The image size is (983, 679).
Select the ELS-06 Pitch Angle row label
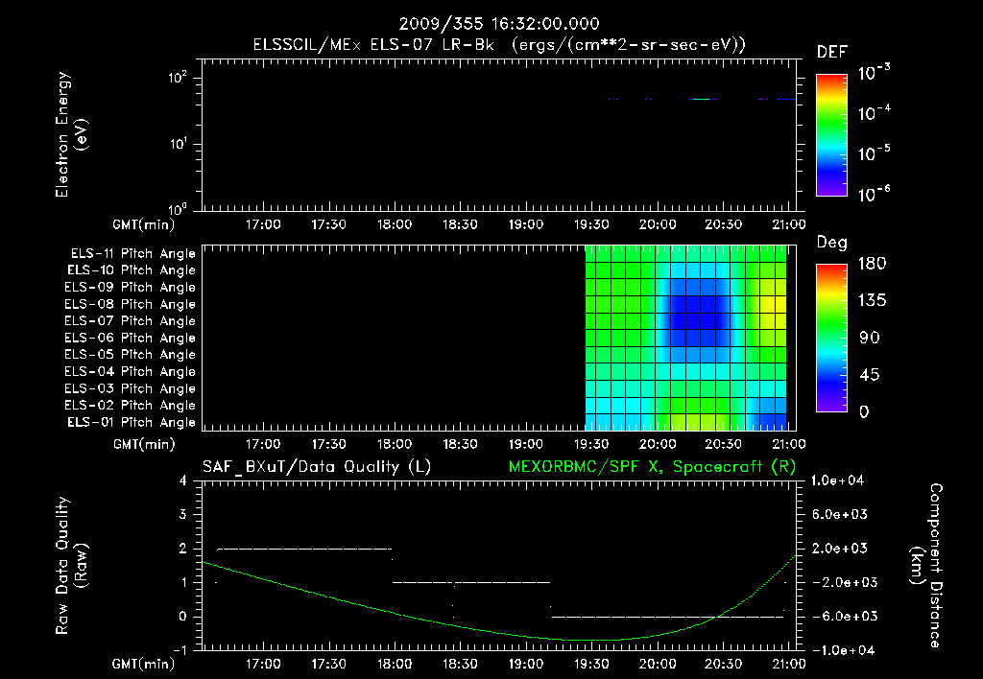click(x=131, y=339)
